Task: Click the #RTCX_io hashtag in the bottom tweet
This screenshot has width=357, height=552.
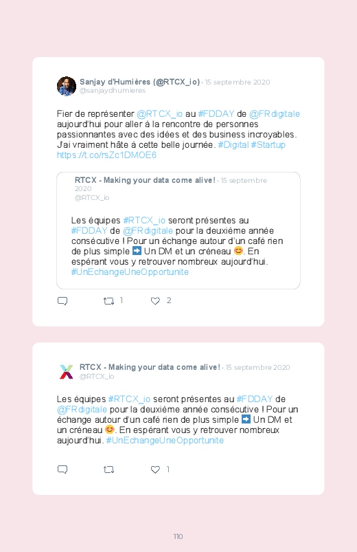Action: (129, 399)
